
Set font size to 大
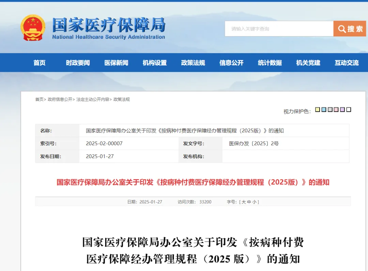pos(244,202)
